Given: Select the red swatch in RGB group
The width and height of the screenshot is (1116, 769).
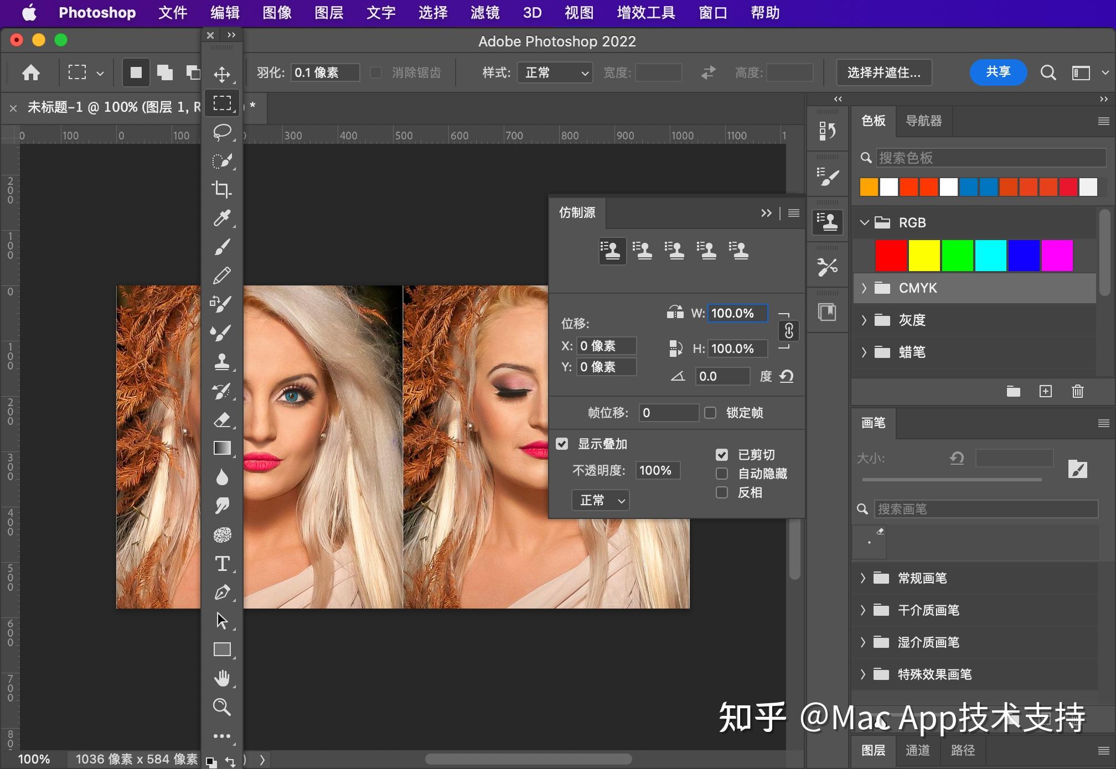Looking at the screenshot, I should 891,255.
